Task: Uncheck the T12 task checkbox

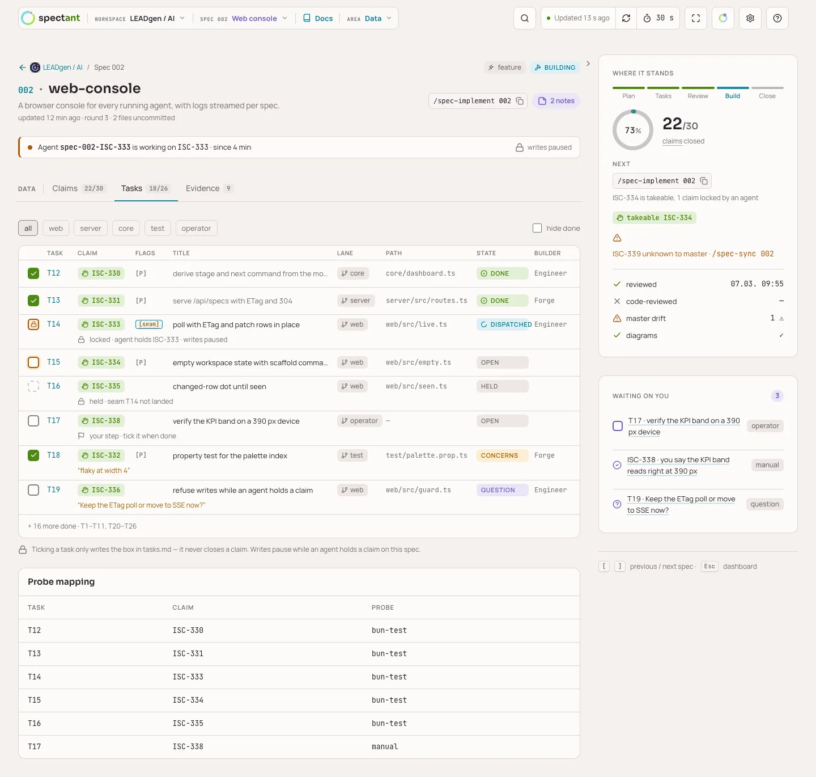Action: pos(33,273)
